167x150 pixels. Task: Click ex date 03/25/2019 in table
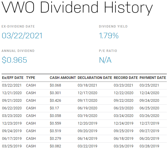coord(12,146)
